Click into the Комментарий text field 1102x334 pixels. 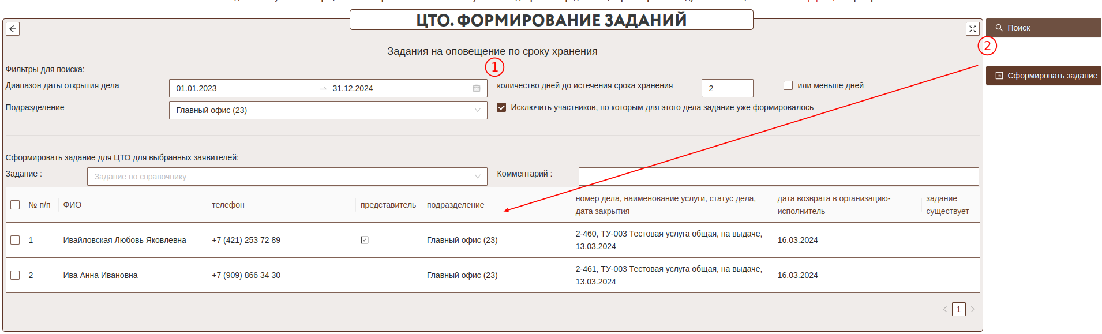(x=778, y=177)
